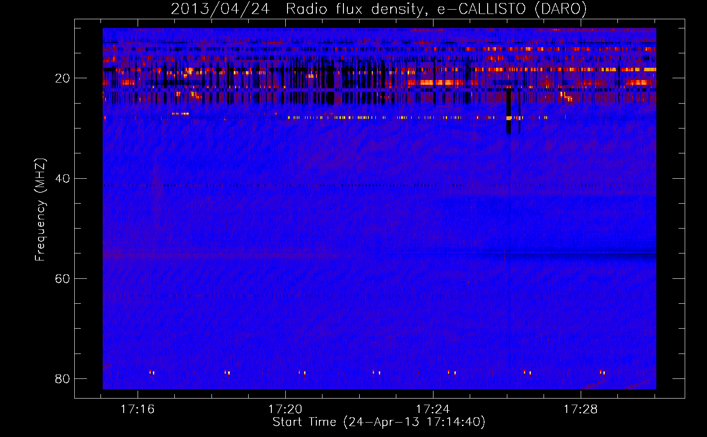Click the 60 frequency tick label

[x=62, y=279]
